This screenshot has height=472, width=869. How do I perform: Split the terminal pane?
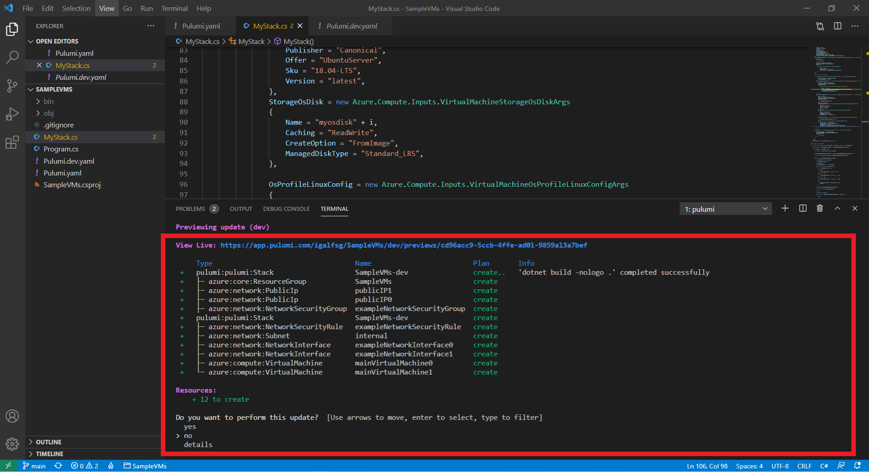pos(803,209)
